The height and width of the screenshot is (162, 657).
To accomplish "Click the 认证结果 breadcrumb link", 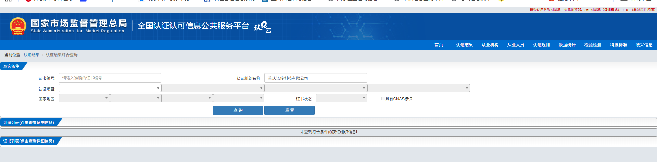I will click(31, 55).
